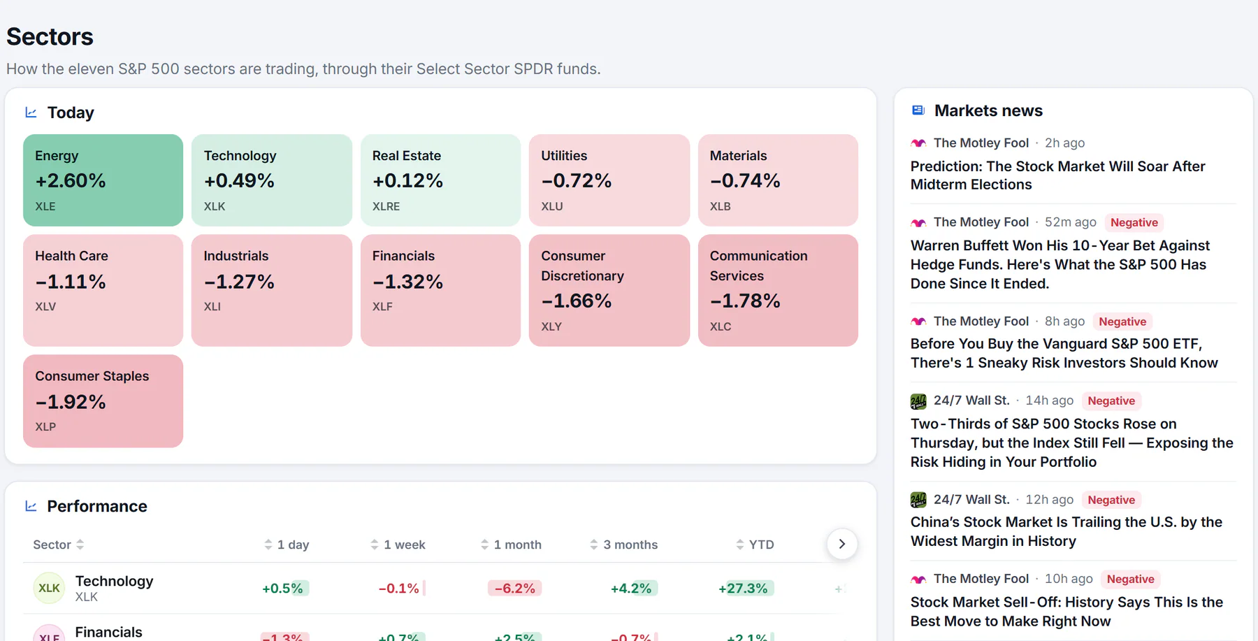Click Negative tag on Warren Buffett story

click(1134, 223)
